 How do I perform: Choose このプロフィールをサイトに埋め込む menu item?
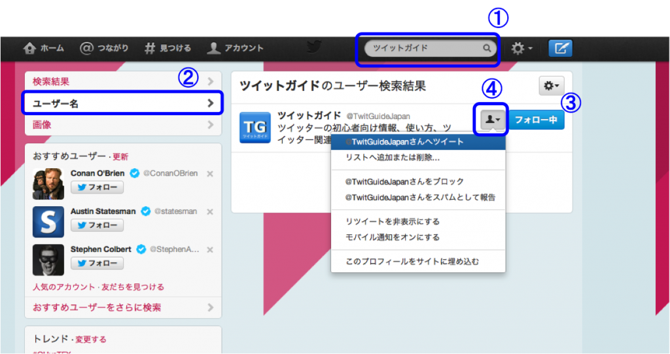coord(418,261)
